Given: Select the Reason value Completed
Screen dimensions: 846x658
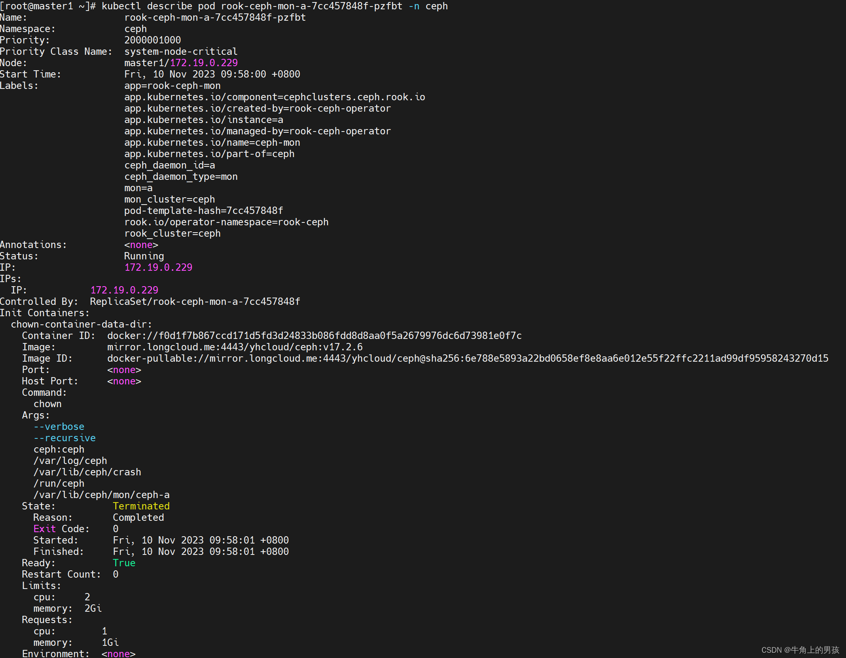Looking at the screenshot, I should (x=138, y=518).
